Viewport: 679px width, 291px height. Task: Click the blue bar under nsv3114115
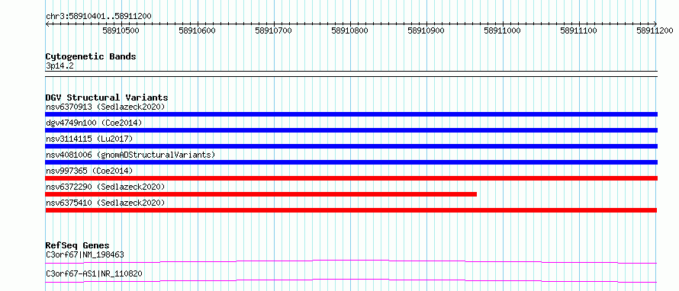(352, 146)
